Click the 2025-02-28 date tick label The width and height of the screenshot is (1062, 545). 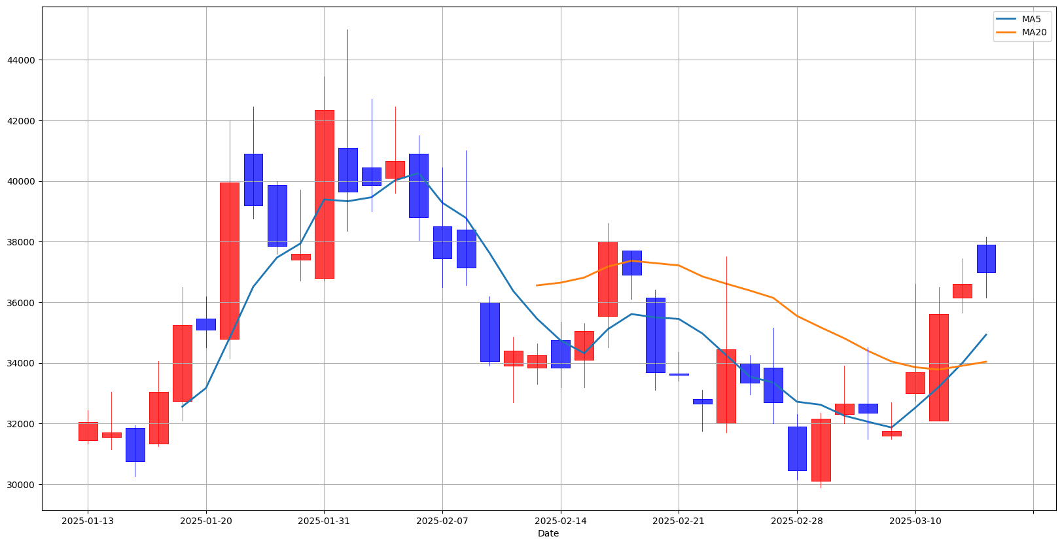pos(796,521)
